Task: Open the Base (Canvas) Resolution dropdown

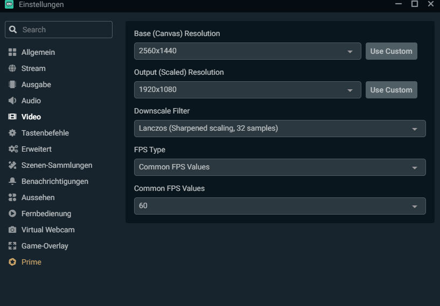Action: pyautogui.click(x=247, y=51)
